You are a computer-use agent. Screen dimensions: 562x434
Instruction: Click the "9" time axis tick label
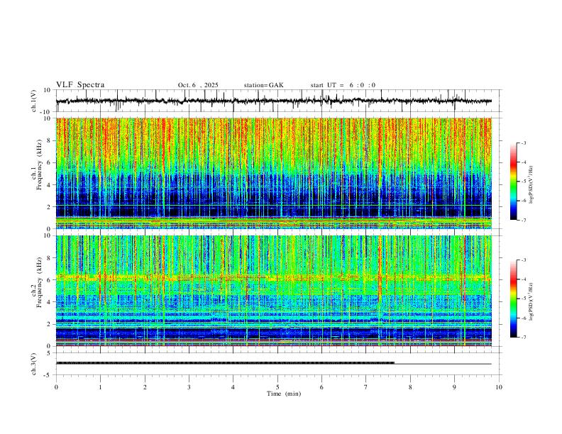tap(454, 387)
